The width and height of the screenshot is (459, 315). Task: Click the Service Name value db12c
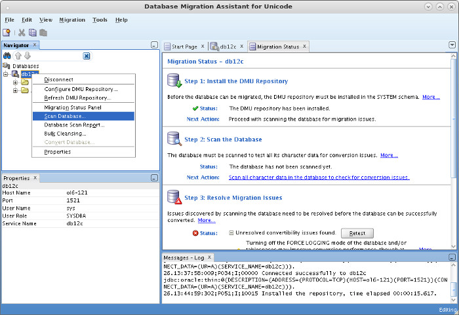click(x=75, y=223)
